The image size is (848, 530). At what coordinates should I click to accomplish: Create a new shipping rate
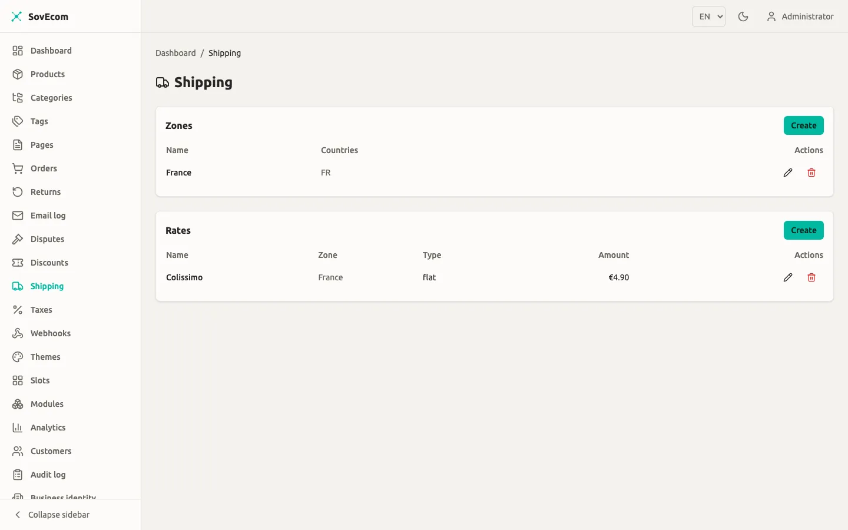804,230
